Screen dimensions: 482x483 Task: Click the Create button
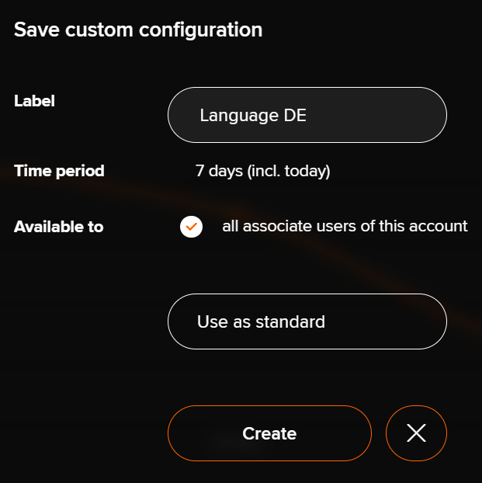point(269,433)
